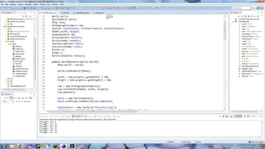Open the Run button dropdown arrow
265x149 pixels.
click(x=65, y=8)
